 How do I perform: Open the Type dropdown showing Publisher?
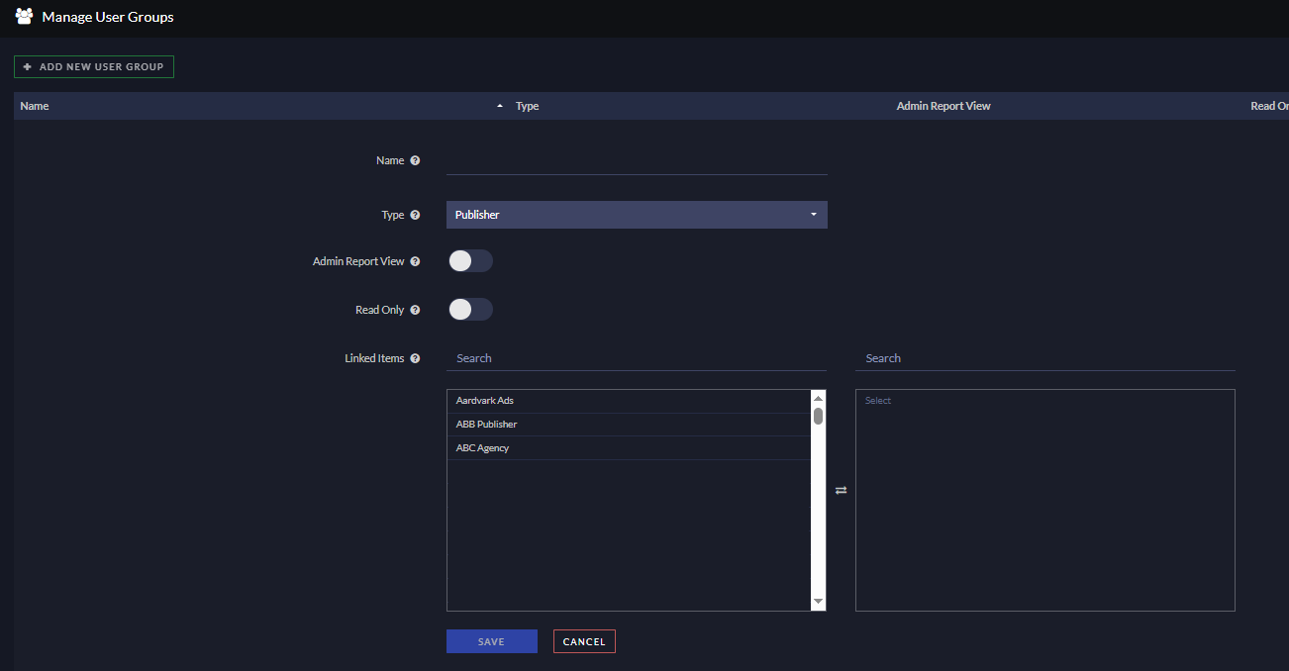[x=637, y=215]
